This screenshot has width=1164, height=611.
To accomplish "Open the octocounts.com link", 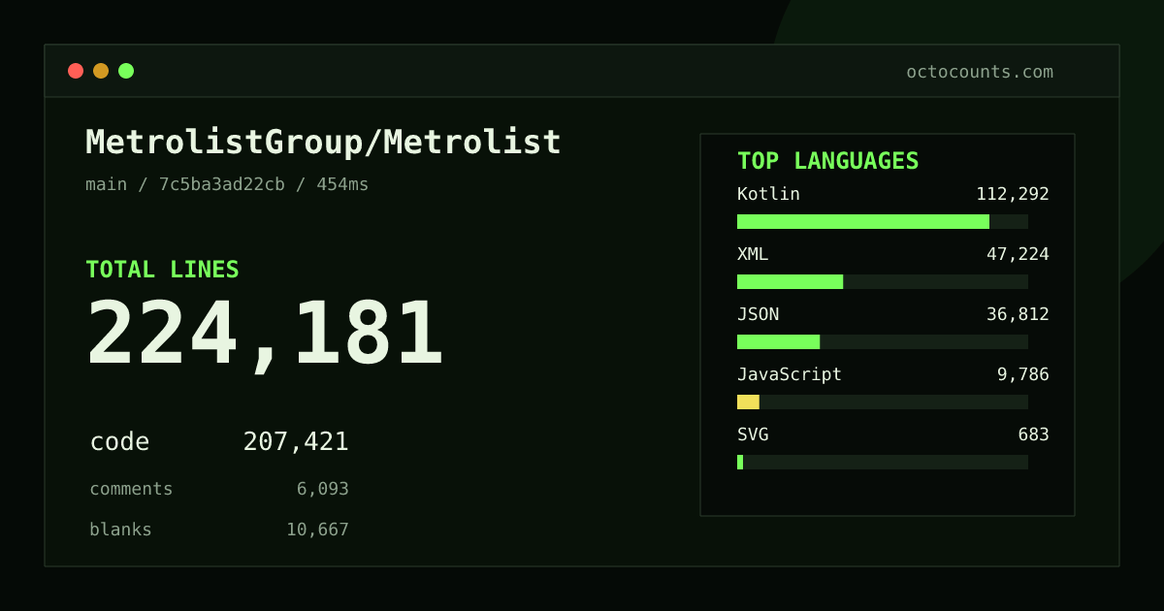I will 980,72.
